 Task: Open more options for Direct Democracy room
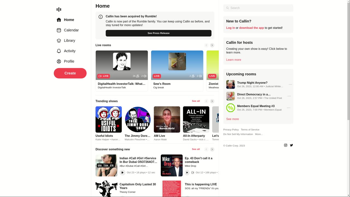pos(289,96)
